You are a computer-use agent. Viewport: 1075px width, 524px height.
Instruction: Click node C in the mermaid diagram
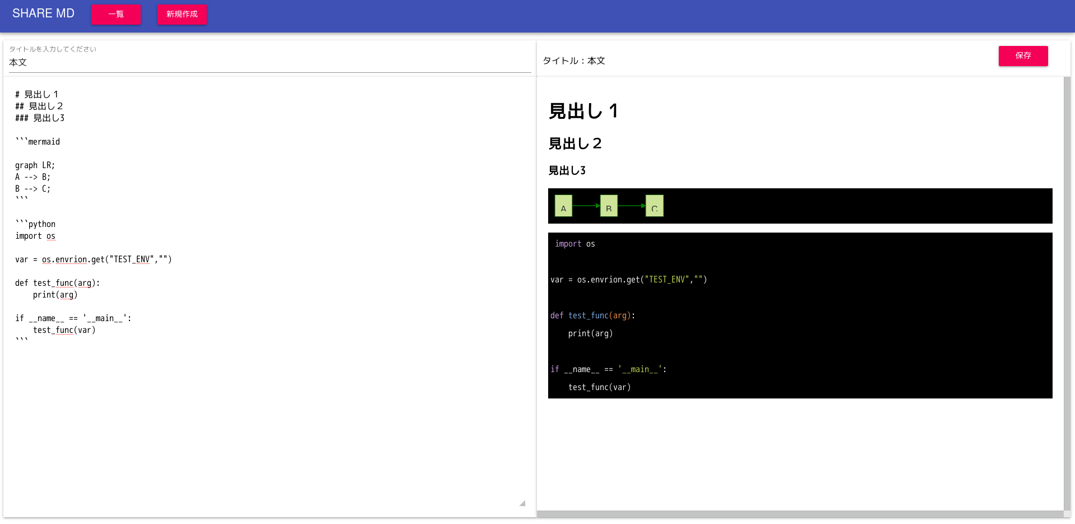click(654, 206)
